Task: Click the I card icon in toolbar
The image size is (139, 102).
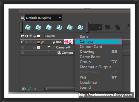Action: point(49,27)
